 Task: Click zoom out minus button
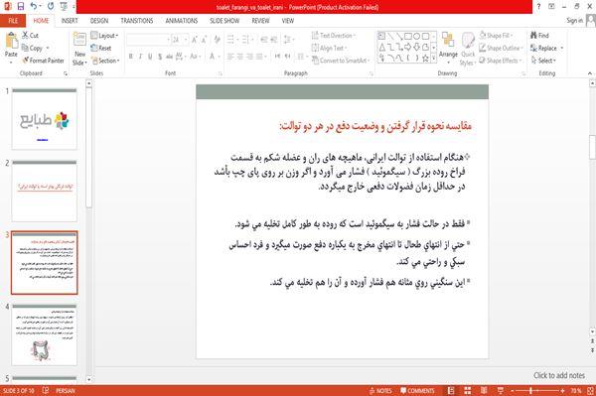512,390
